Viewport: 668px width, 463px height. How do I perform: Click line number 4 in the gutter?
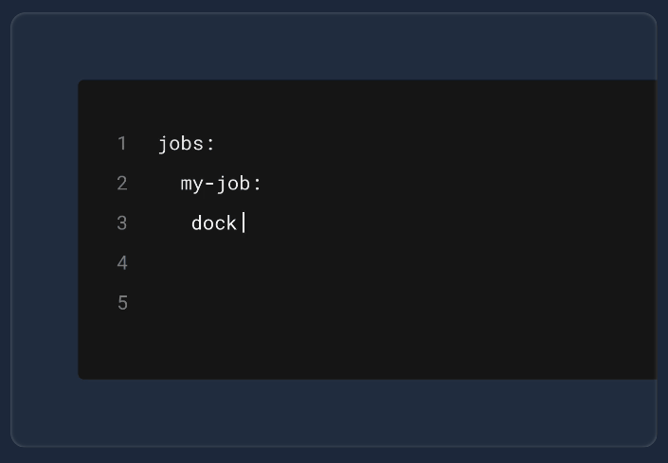[122, 263]
